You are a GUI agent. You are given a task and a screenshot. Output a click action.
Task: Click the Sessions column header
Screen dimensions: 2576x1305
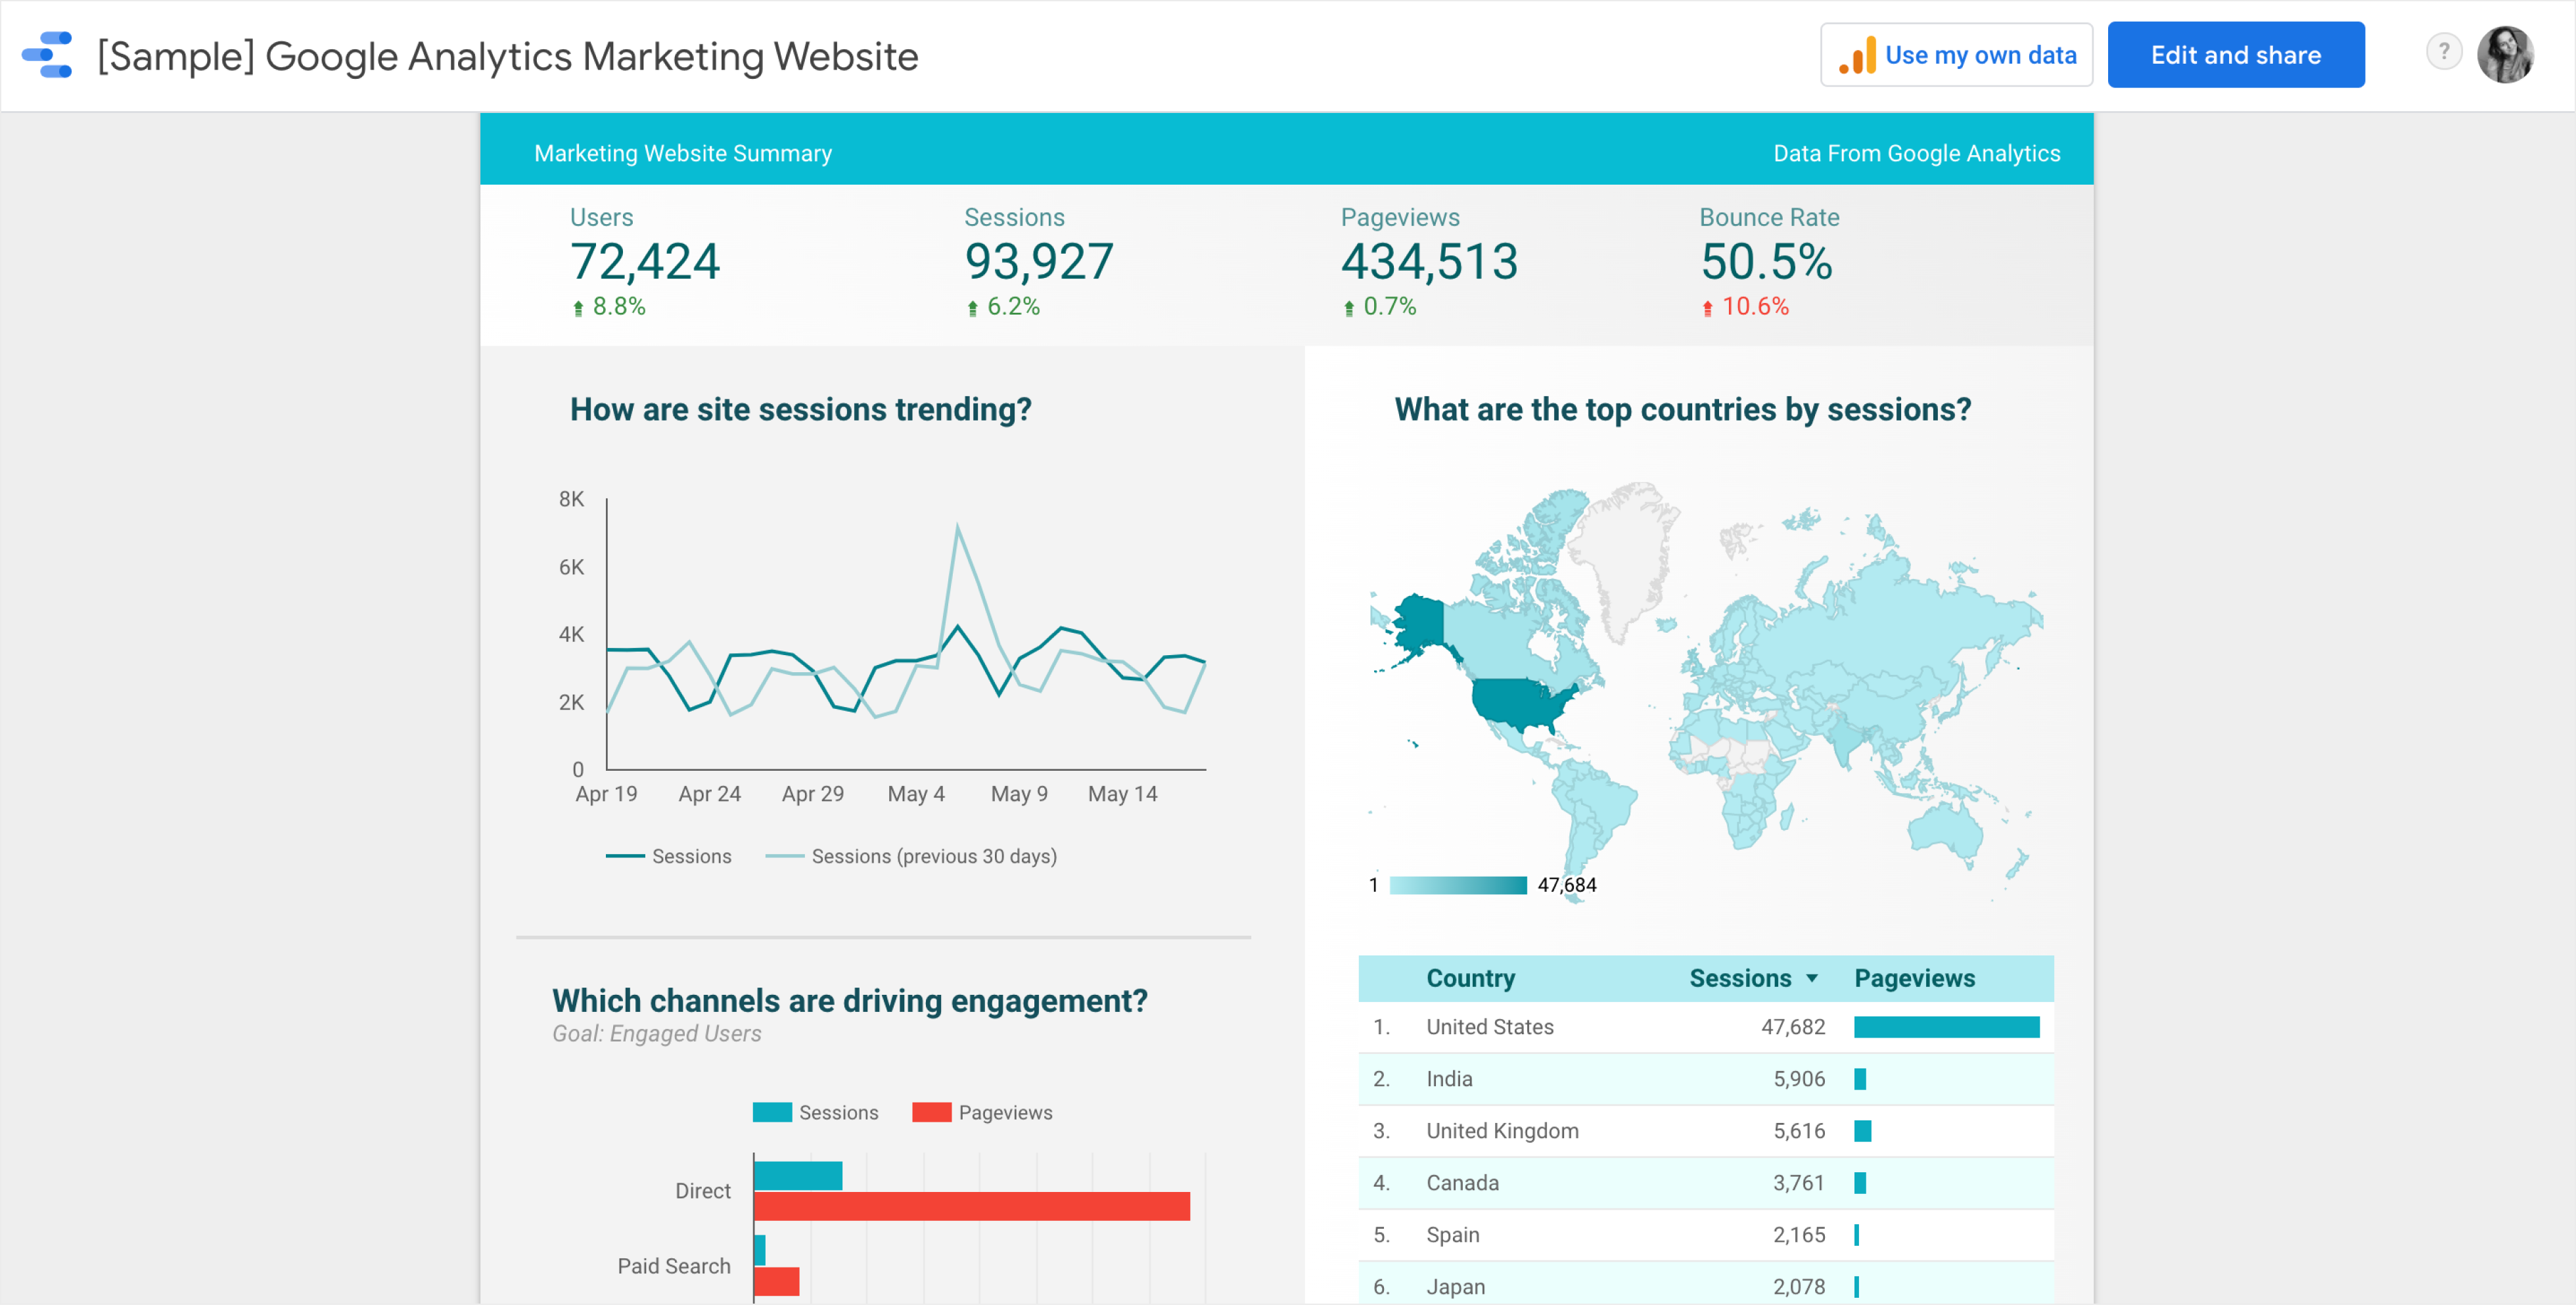tap(1740, 979)
